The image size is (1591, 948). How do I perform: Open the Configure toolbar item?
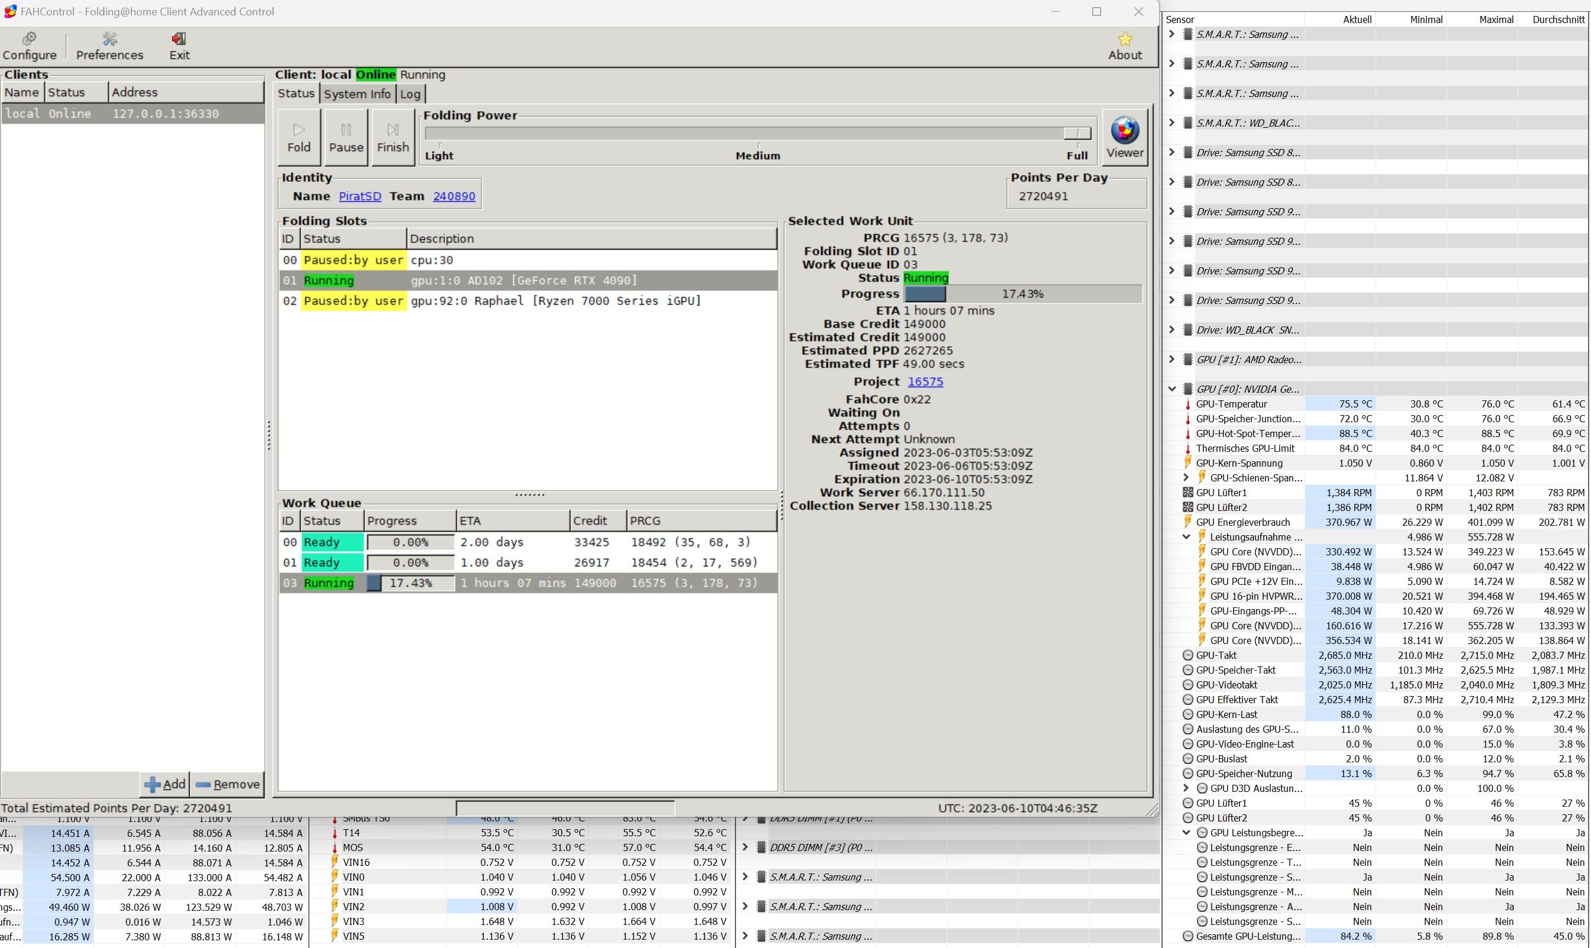point(30,47)
